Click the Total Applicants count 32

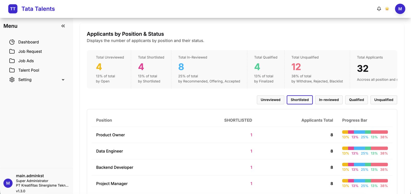click(x=363, y=68)
